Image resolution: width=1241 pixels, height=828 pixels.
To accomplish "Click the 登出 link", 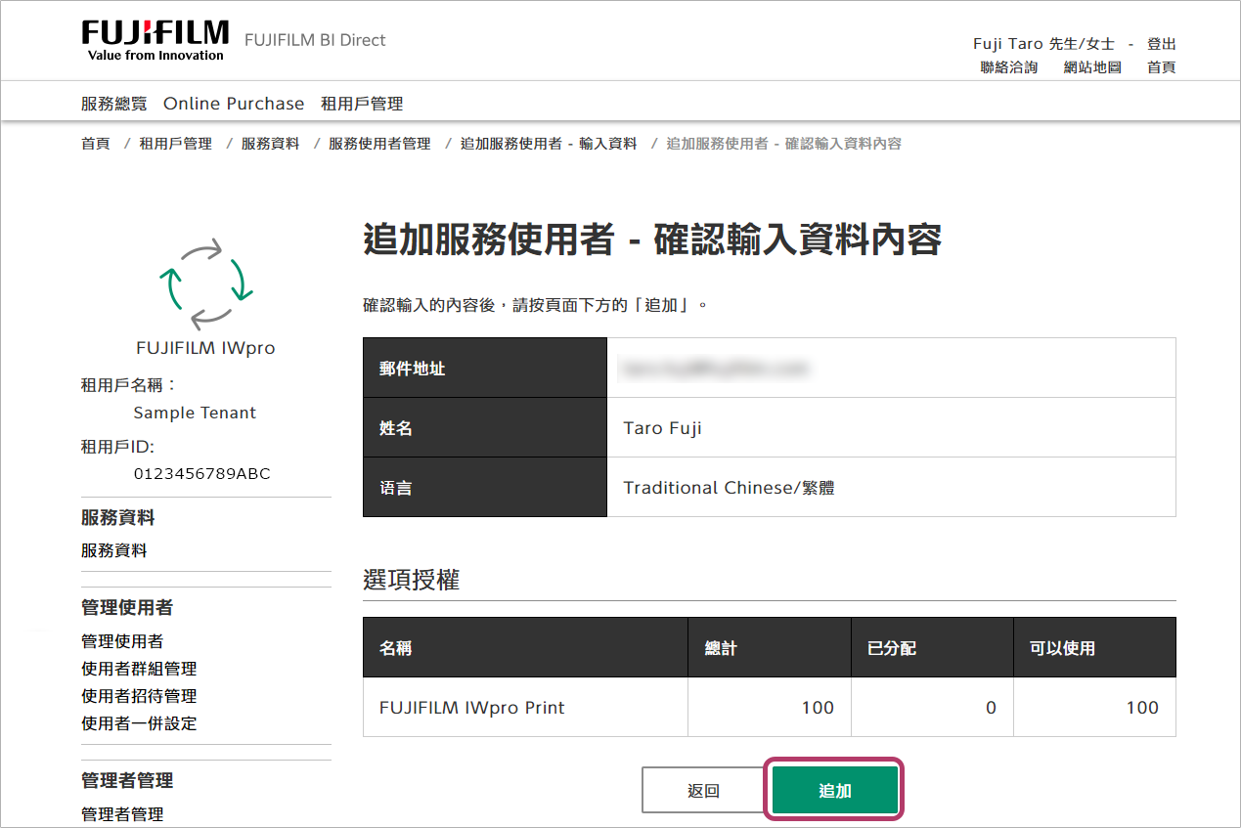I will [x=1161, y=44].
